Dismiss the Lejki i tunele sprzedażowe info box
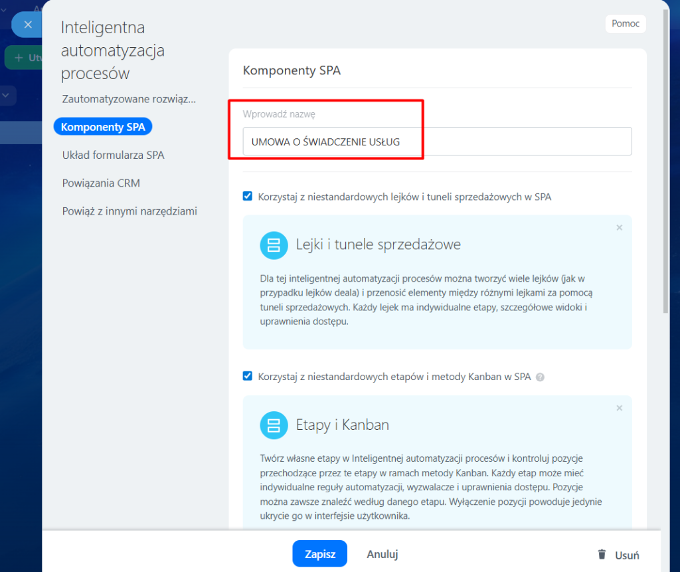The width and height of the screenshot is (680, 572). (619, 228)
